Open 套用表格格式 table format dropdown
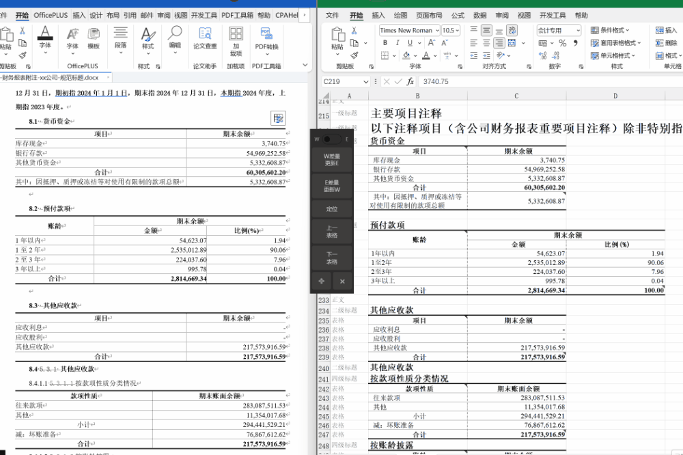Viewport: 683px width, 455px height. pyautogui.click(x=616, y=43)
